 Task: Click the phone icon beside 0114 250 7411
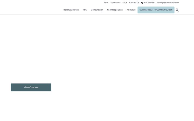click(142, 3)
